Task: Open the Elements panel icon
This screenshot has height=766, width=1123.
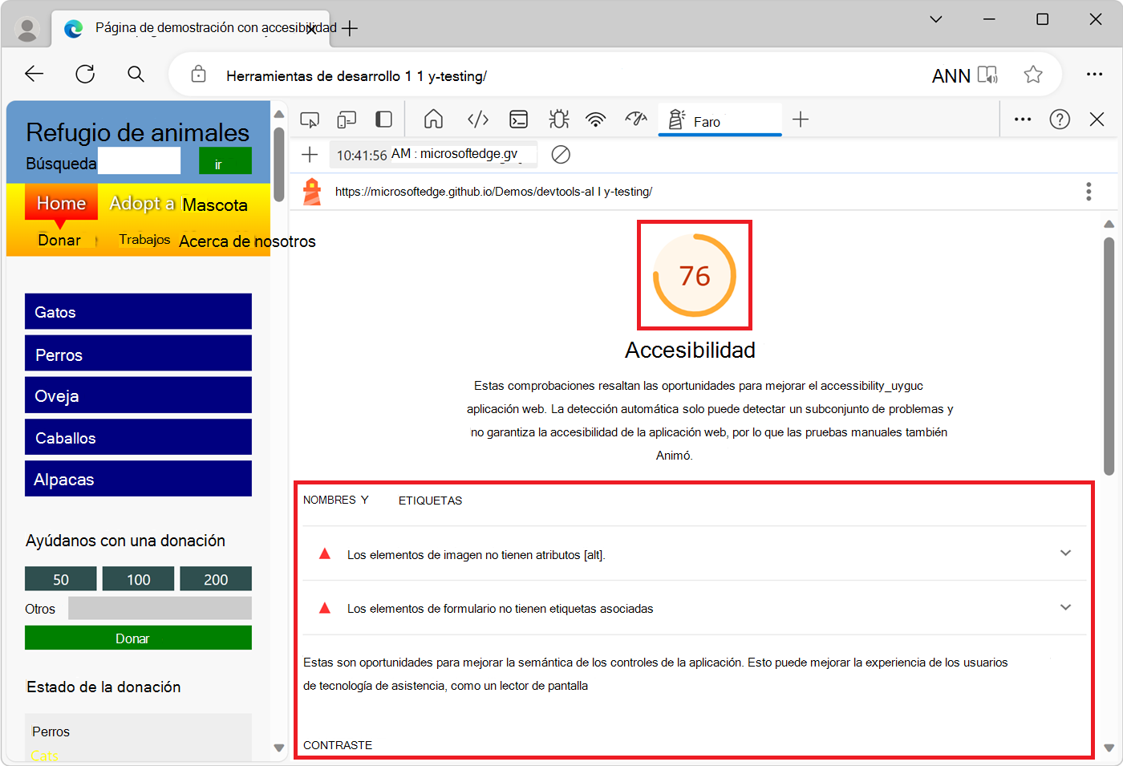Action: point(477,119)
